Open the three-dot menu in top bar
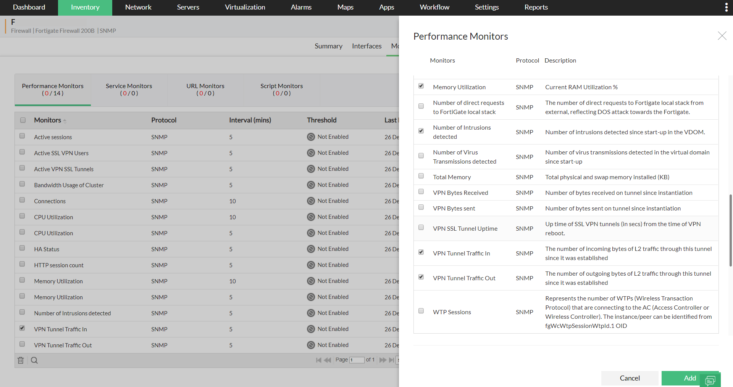This screenshot has width=733, height=387. (726, 7)
